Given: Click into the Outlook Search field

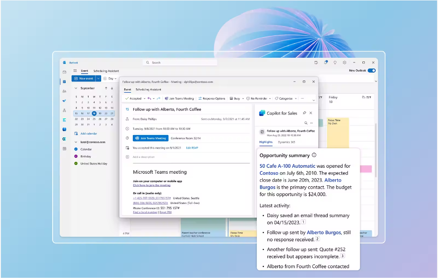Looking at the screenshot, I should (179, 62).
